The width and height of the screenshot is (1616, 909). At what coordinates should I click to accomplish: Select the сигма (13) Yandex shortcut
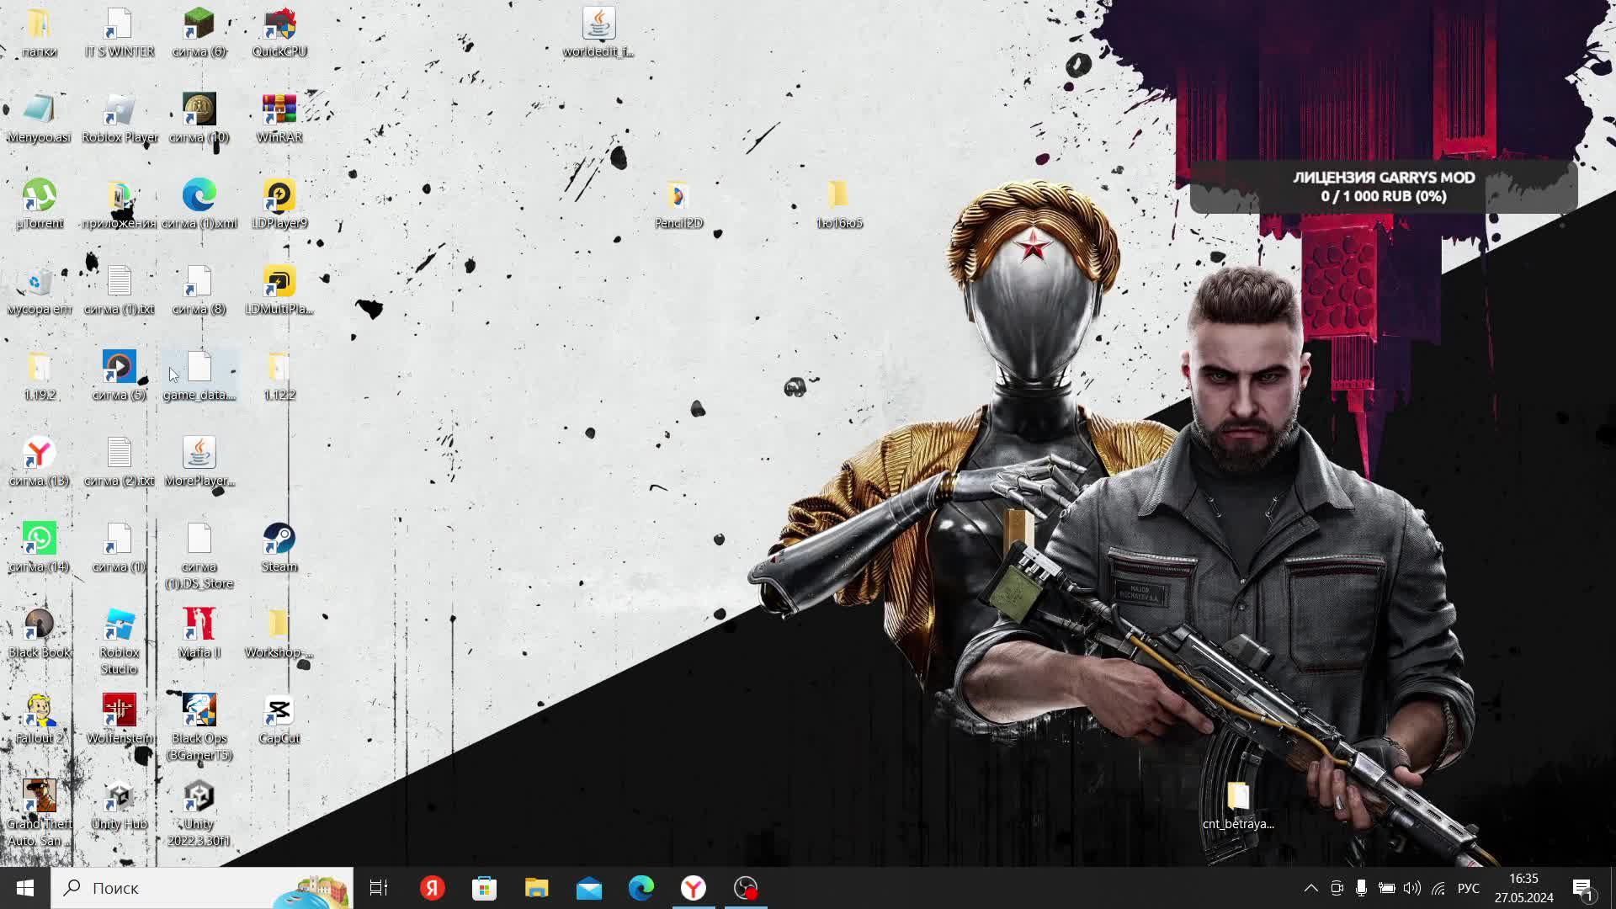(x=40, y=463)
